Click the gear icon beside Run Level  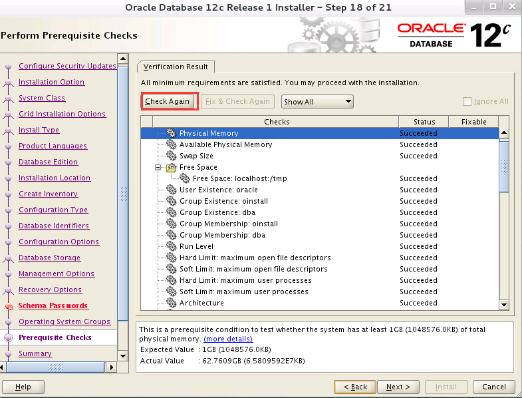(x=171, y=246)
